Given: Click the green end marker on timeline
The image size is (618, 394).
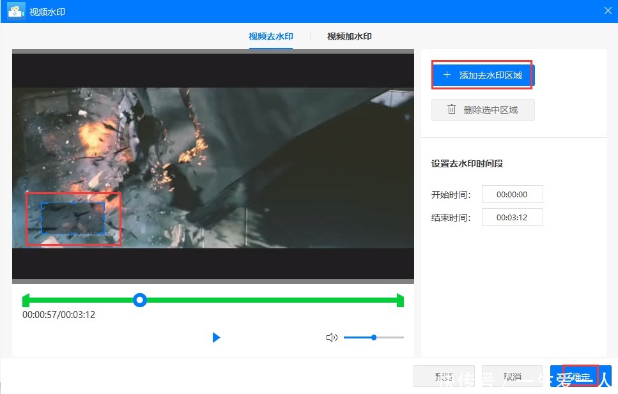Looking at the screenshot, I should [x=401, y=300].
